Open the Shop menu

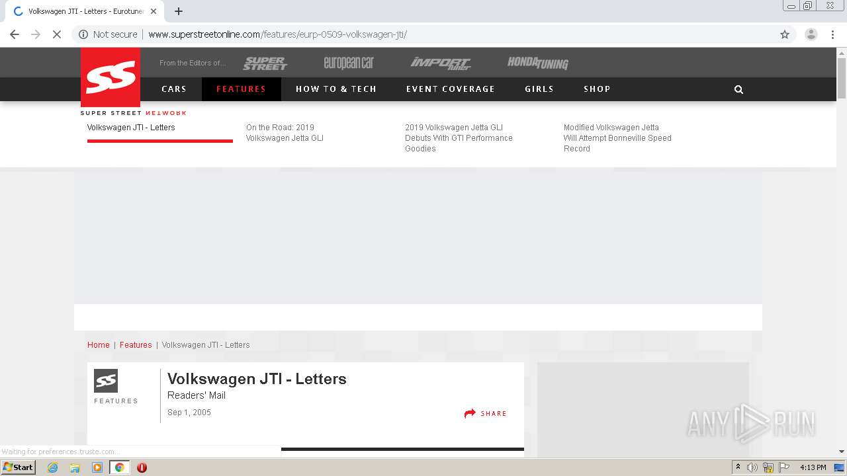597,89
